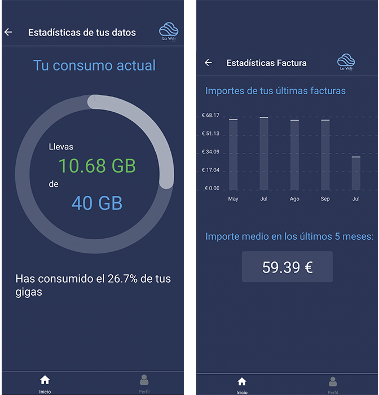This screenshot has height=395, width=379.
Task: Go back from Estadísticas Factura screen
Action: point(208,63)
